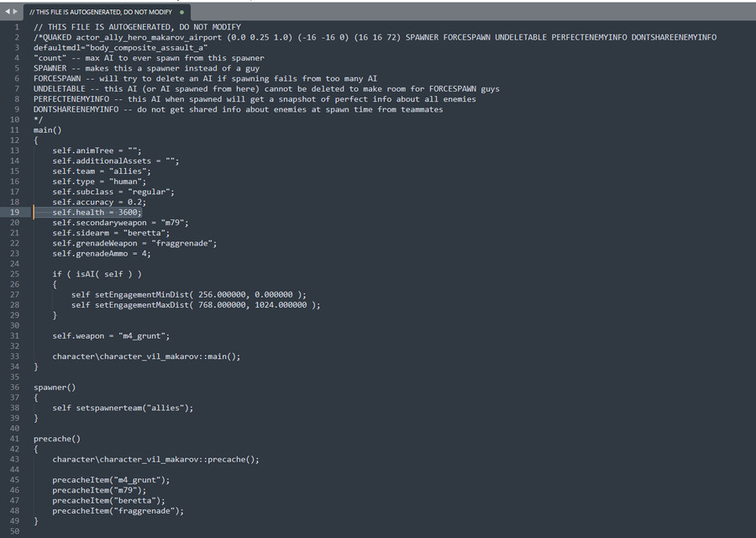
Task: Click line number 19 in gutter
Action: 14,213
